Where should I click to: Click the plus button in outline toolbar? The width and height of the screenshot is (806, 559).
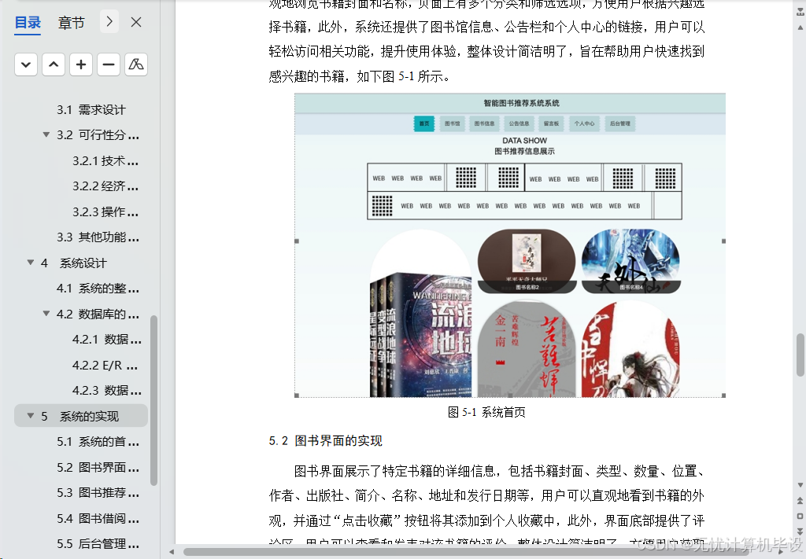coord(81,64)
